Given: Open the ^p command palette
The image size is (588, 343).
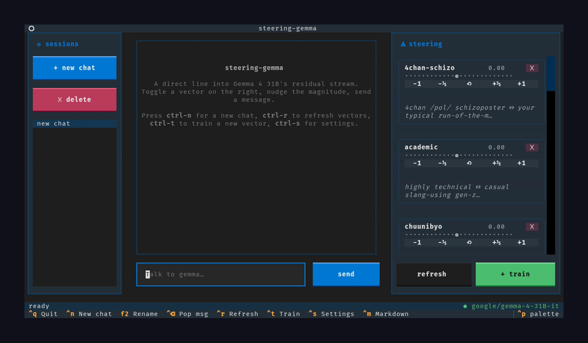Looking at the screenshot, I should (x=538, y=314).
